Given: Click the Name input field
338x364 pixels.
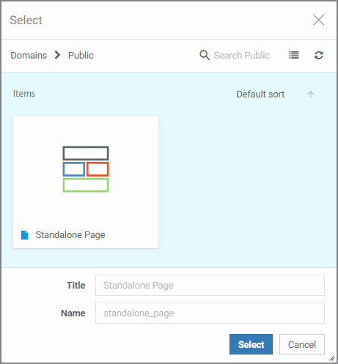Looking at the screenshot, I should pyautogui.click(x=210, y=313).
